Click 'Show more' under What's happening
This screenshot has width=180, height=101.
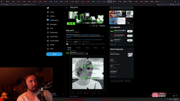point(113,76)
